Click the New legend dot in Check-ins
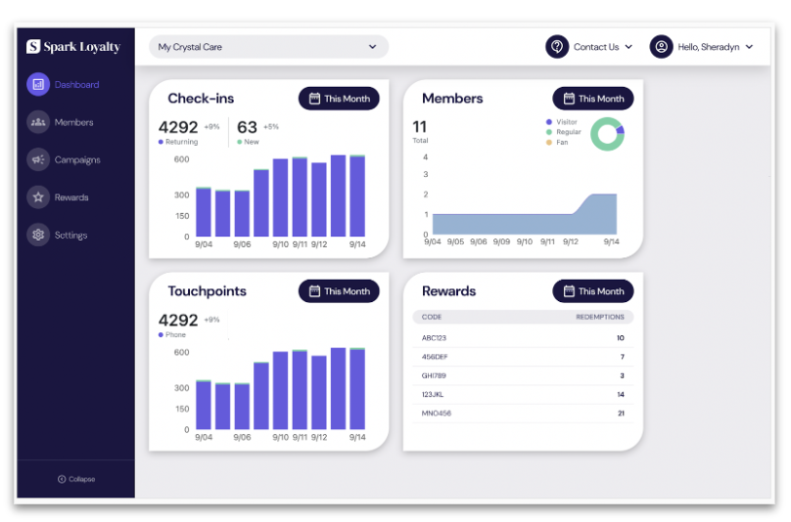The width and height of the screenshot is (791, 522). pos(240,142)
